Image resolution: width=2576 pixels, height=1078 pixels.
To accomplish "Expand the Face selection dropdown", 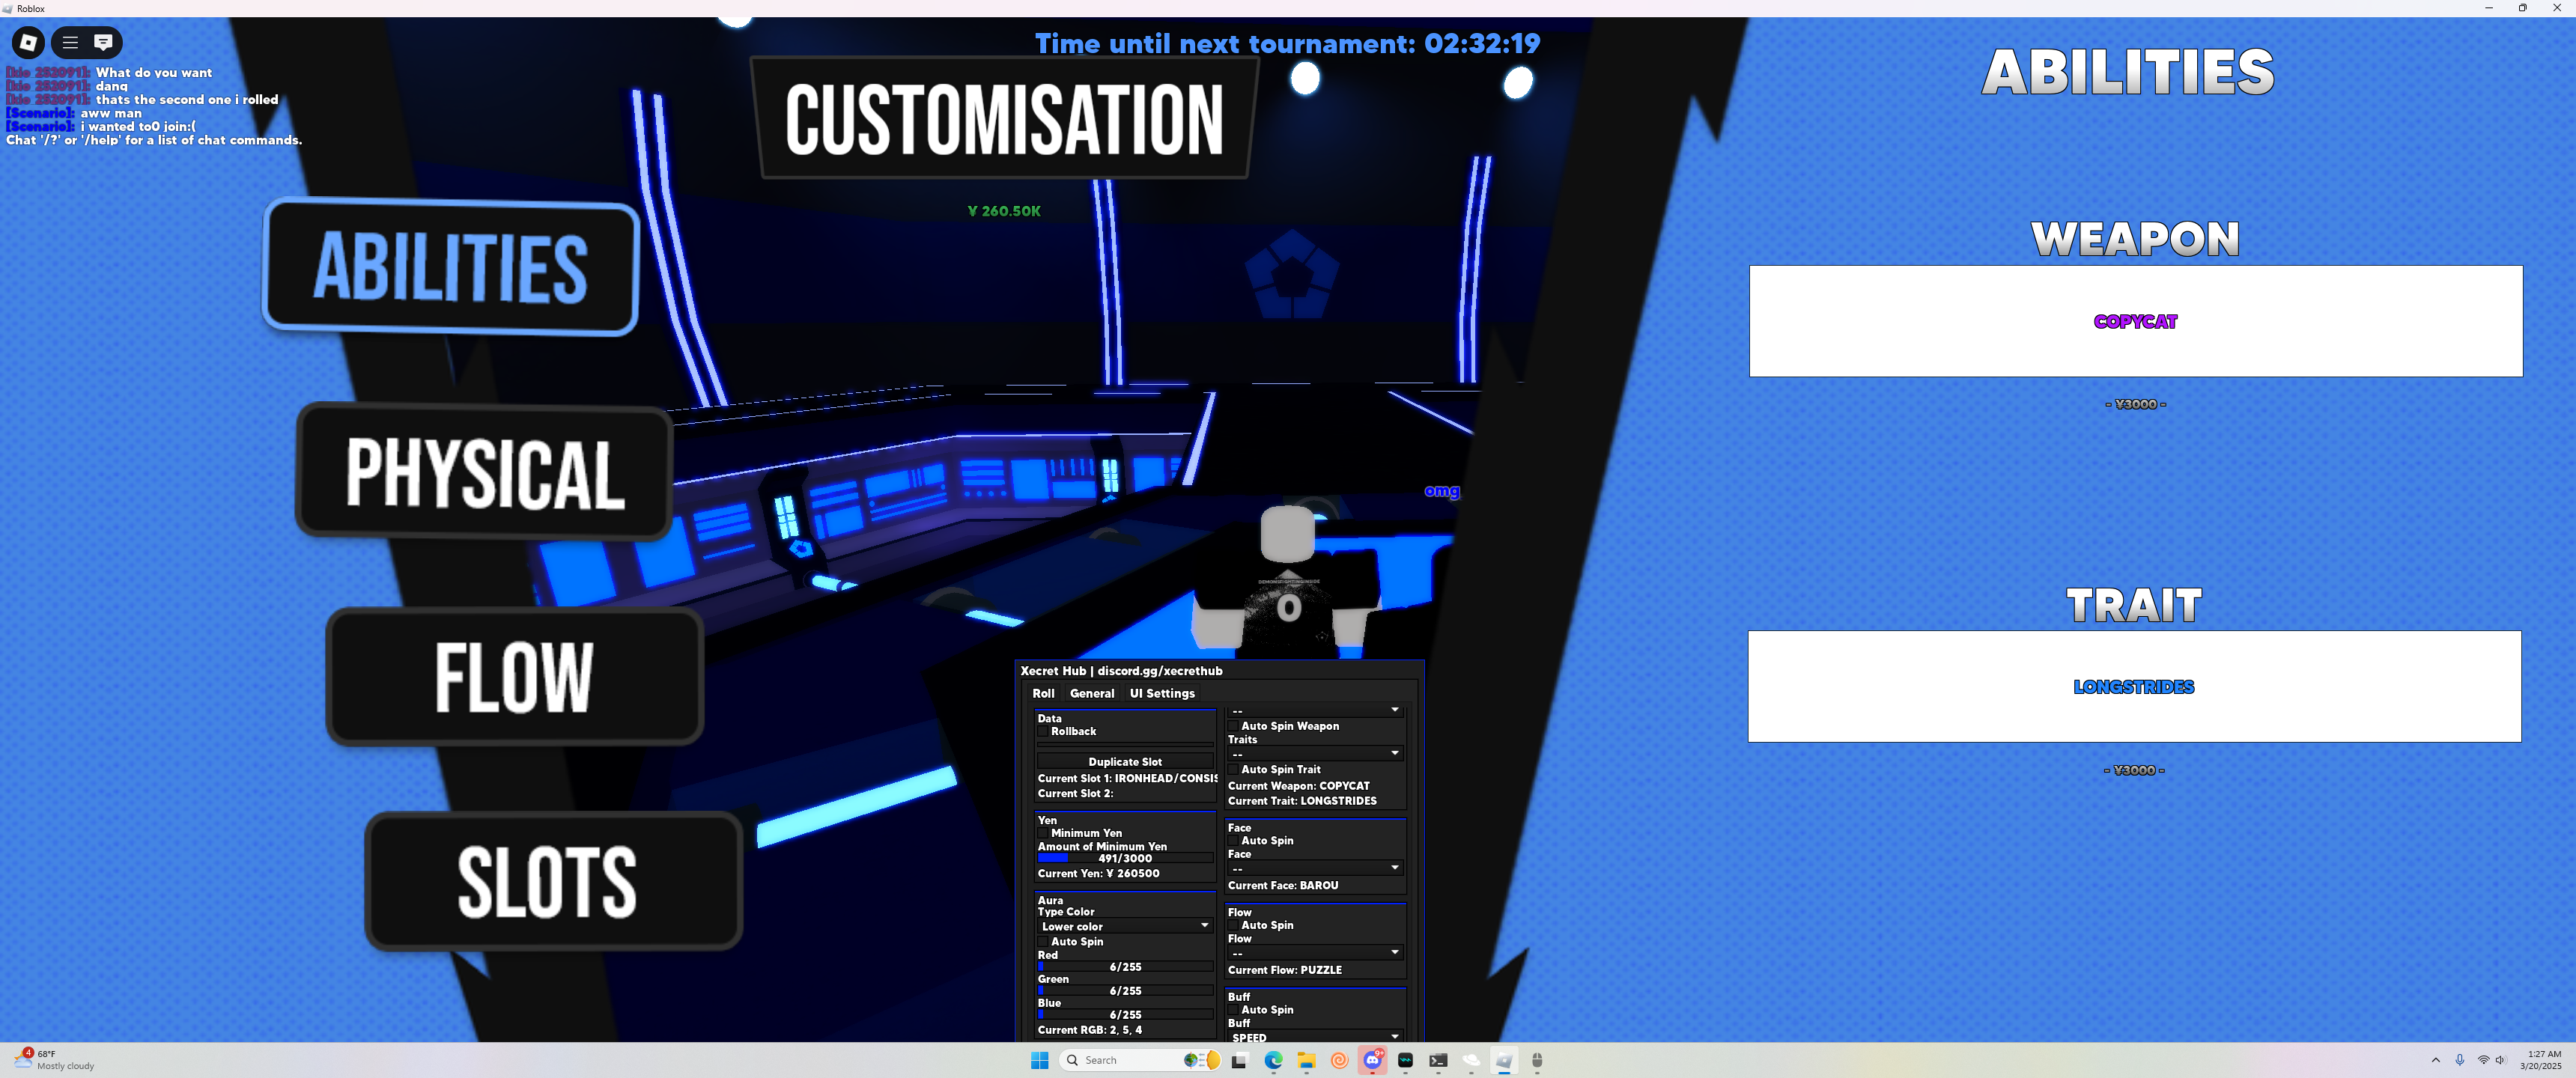I will (x=1315, y=868).
